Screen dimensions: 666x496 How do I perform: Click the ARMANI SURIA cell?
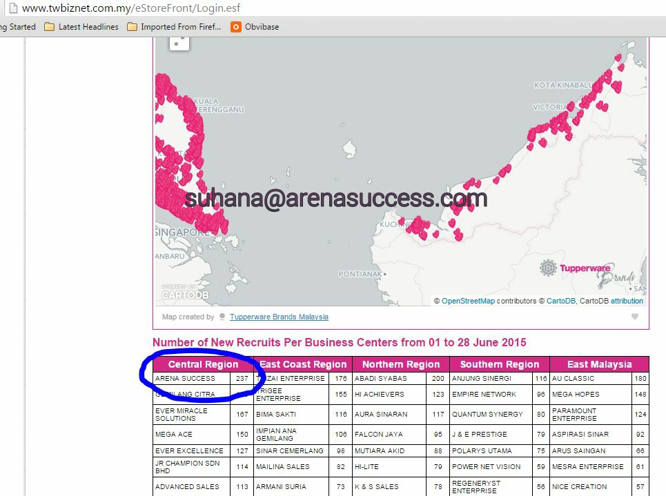(x=291, y=486)
